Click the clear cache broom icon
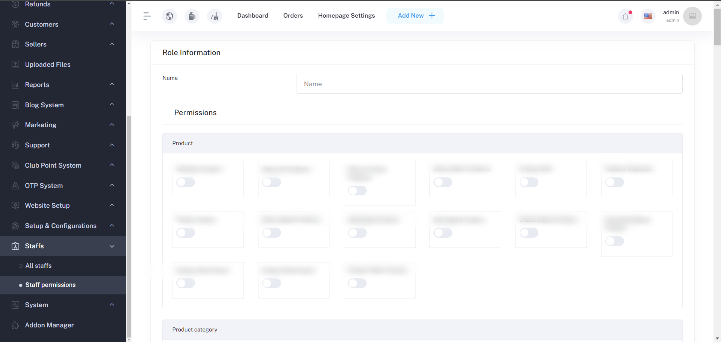Image resolution: width=721 pixels, height=342 pixels. (215, 16)
